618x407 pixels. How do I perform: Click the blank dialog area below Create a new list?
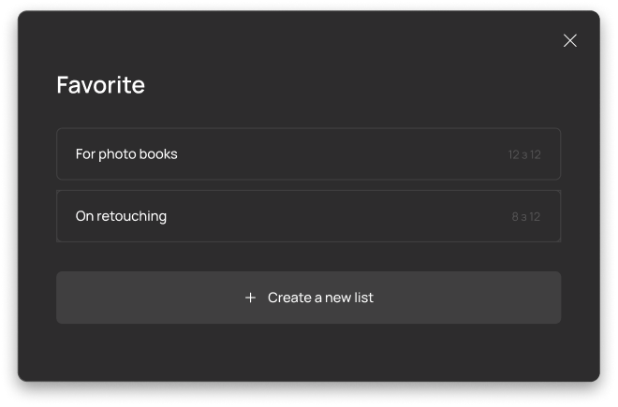(x=308, y=353)
